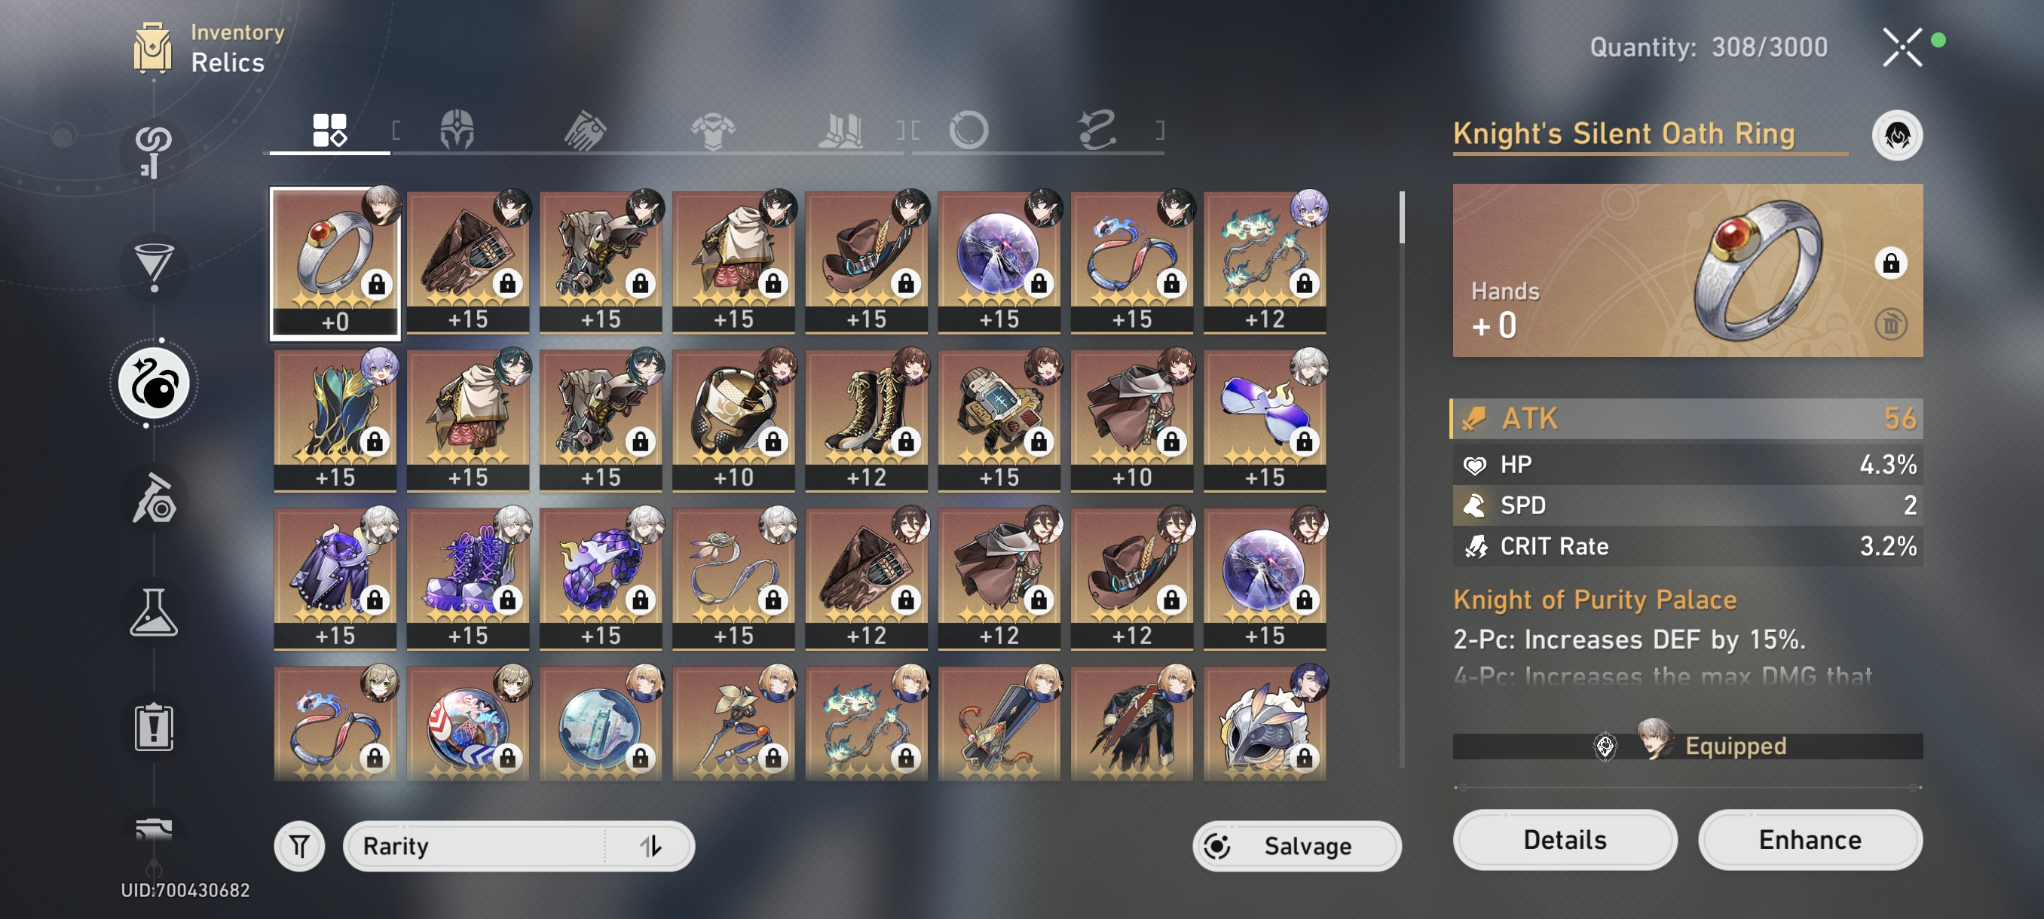Select the Link Rope filter tab
The width and height of the screenshot is (2044, 919).
tap(1097, 130)
